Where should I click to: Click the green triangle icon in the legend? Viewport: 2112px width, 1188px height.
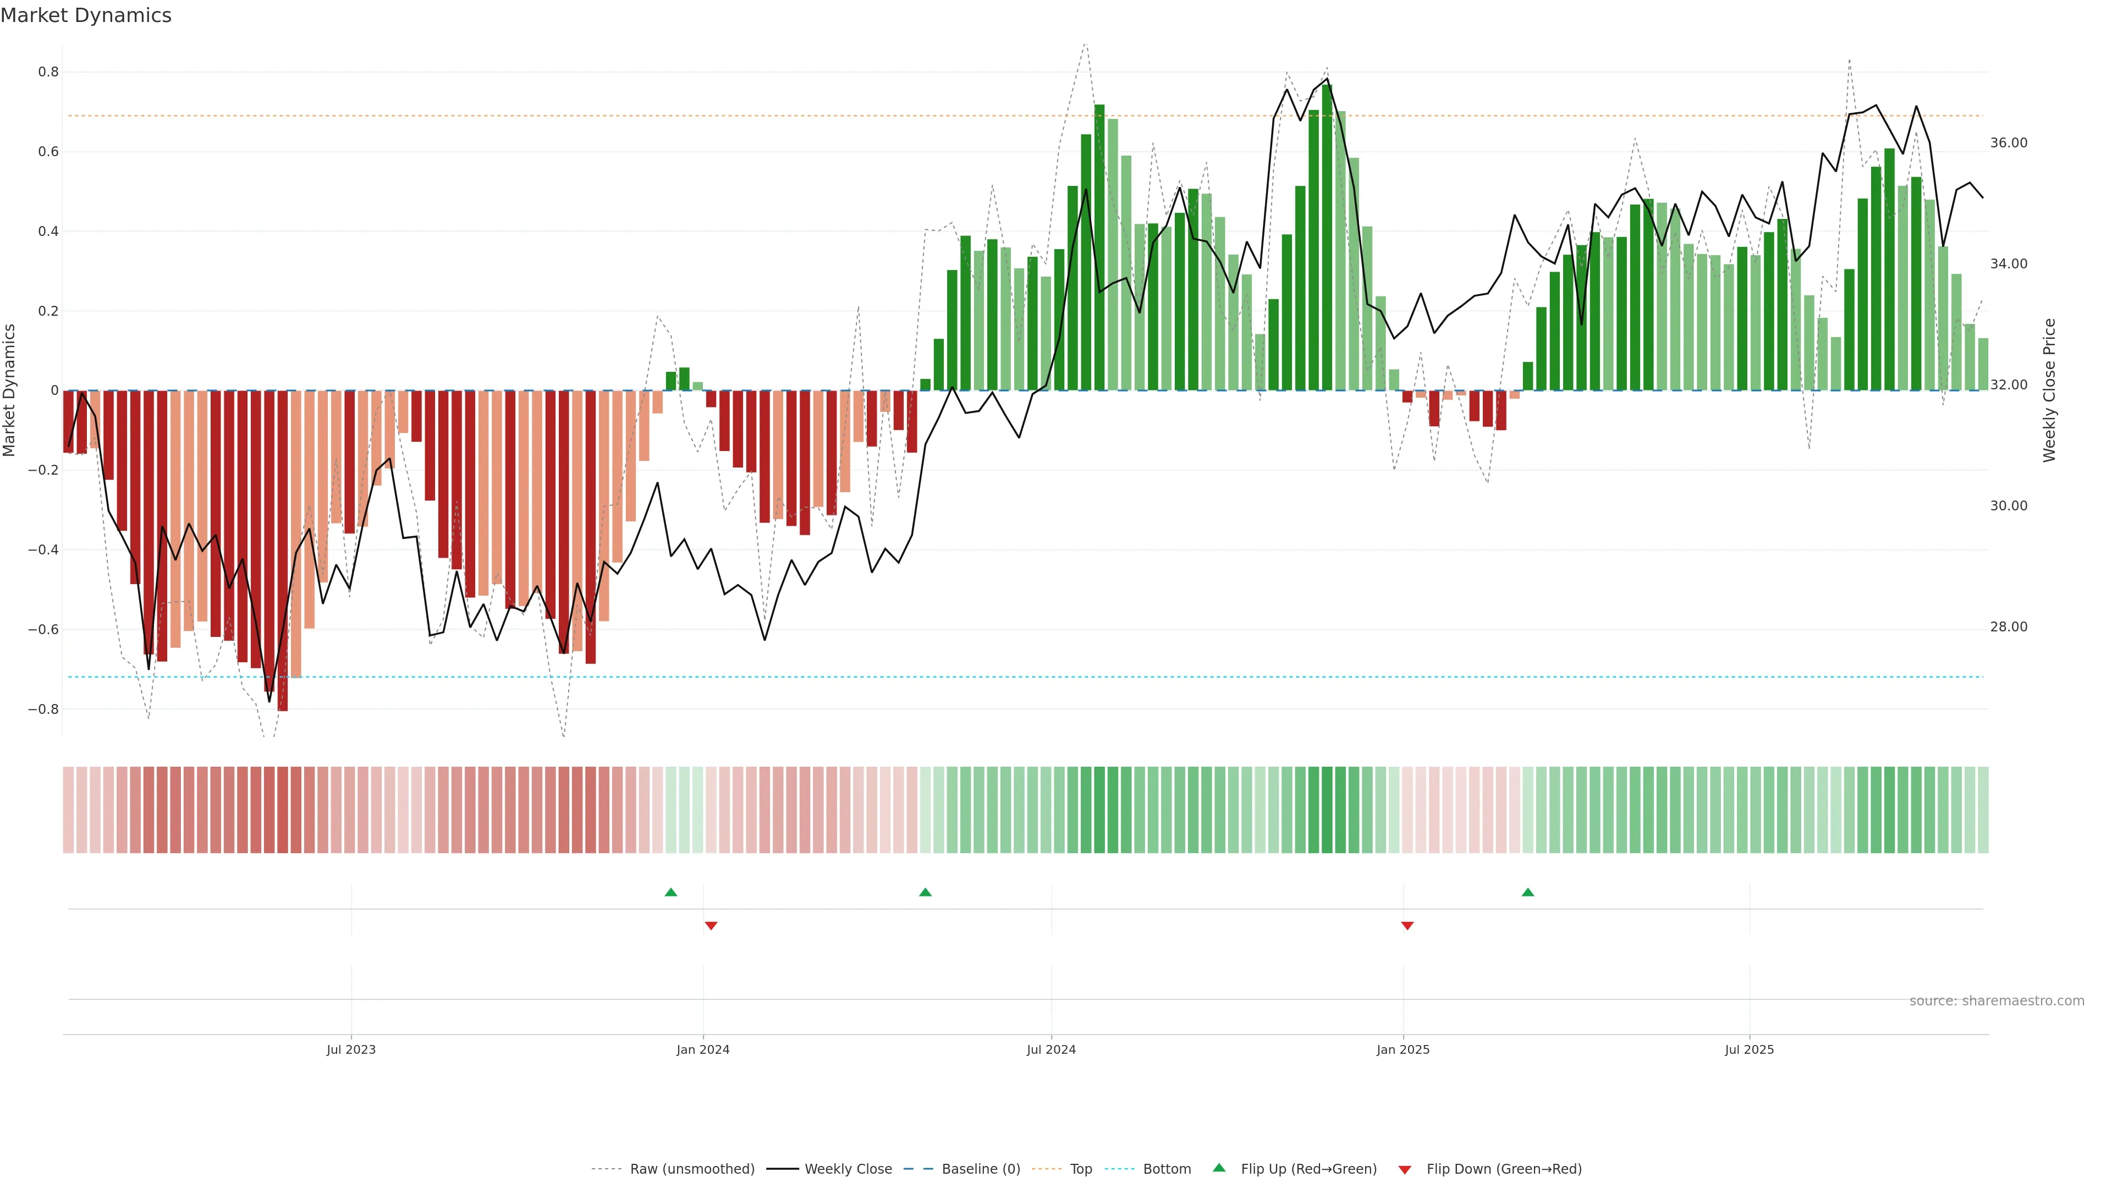(x=1219, y=1168)
